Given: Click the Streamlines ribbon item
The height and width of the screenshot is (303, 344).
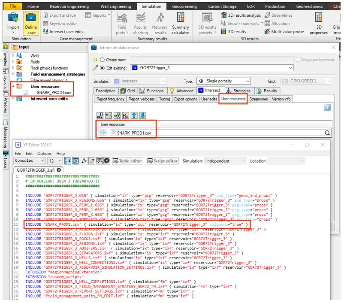Looking at the screenshot, I should click(x=278, y=15).
